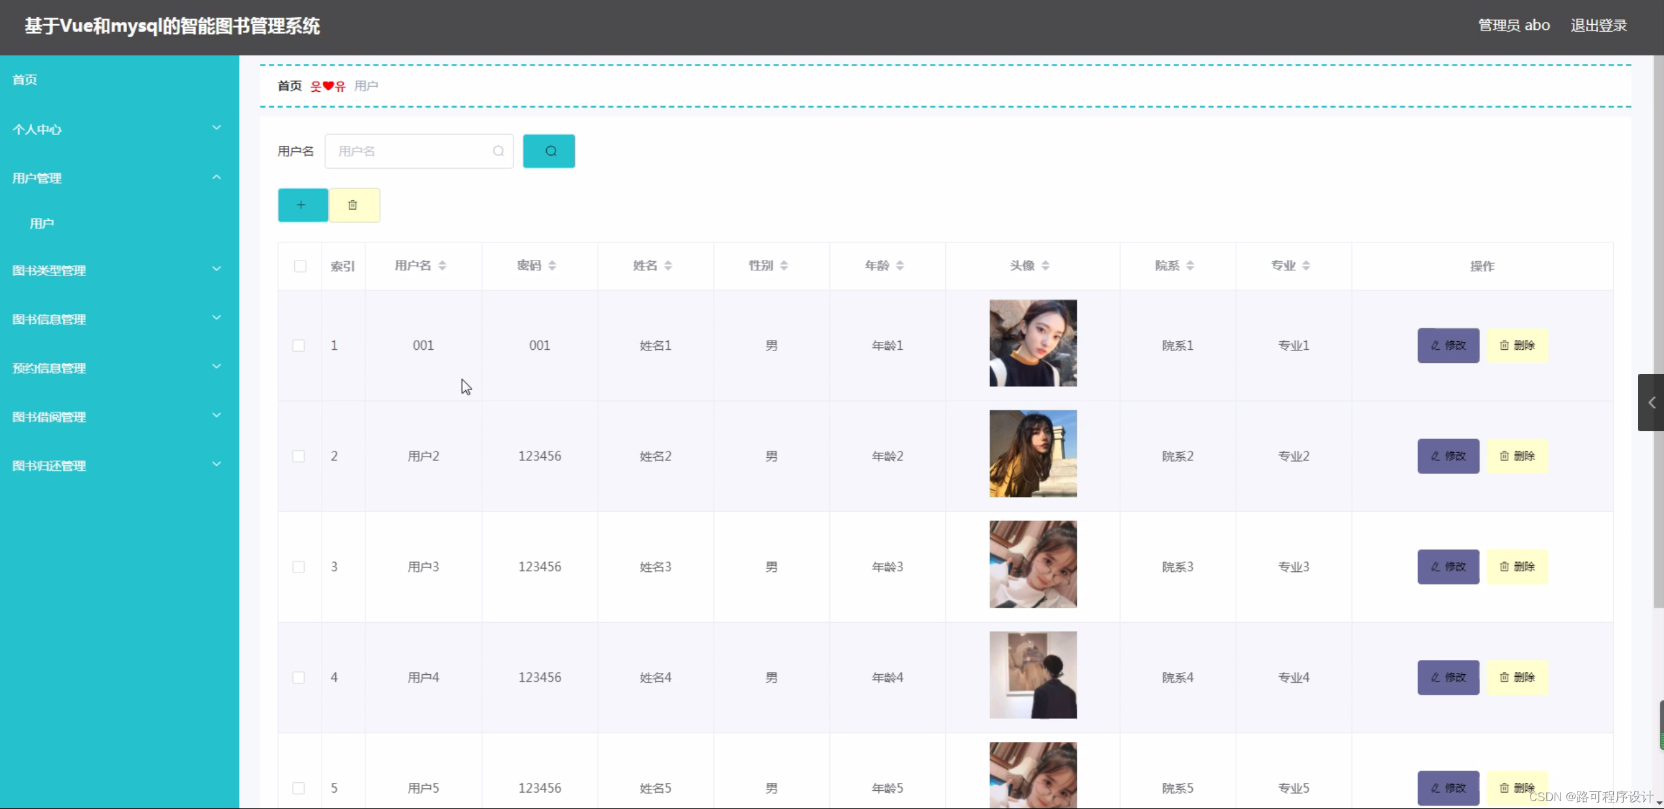Viewport: 1664px width, 809px height.
Task: Sort the table by 头像 column
Action: (x=1045, y=265)
